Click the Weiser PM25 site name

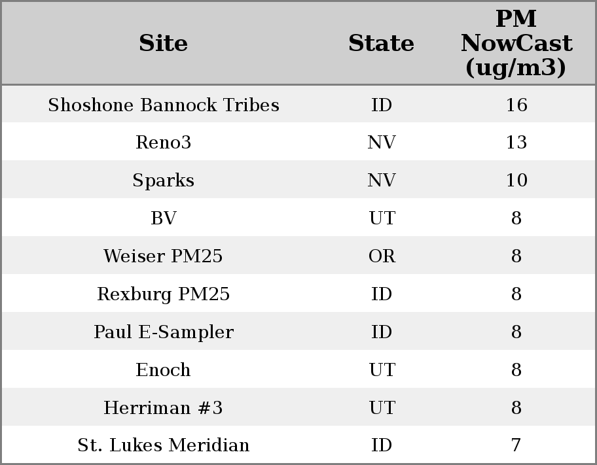tap(163, 256)
